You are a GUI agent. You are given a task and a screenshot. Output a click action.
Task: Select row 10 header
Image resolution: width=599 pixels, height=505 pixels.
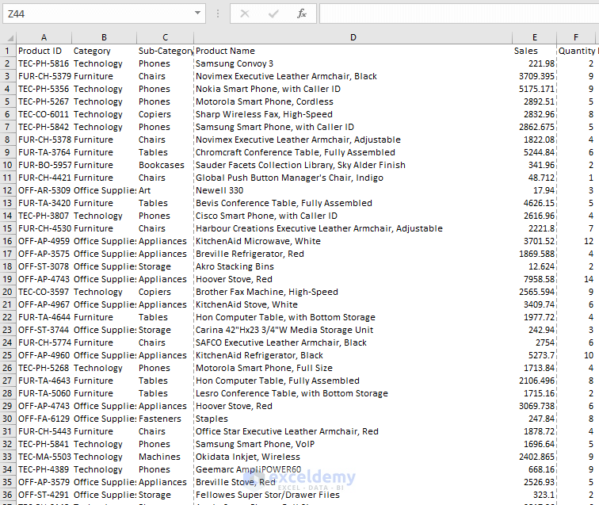click(x=8, y=165)
